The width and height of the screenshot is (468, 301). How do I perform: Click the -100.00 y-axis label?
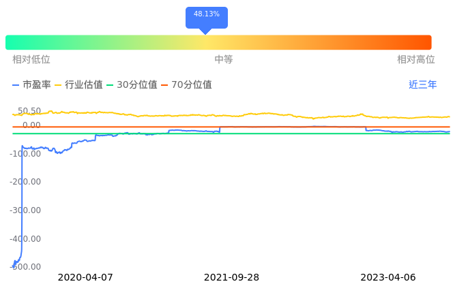pos(27,154)
